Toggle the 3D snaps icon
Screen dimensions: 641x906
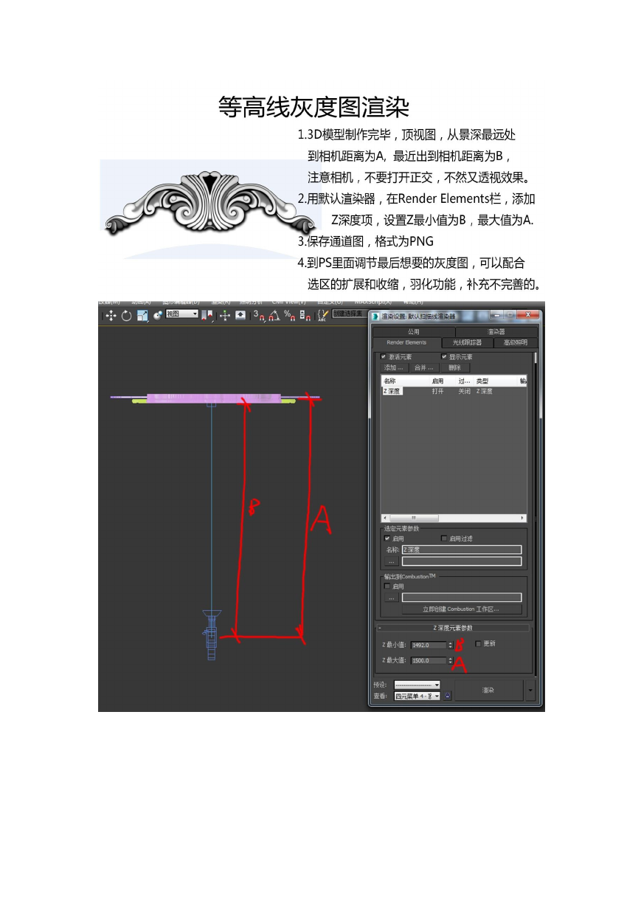pos(259,316)
